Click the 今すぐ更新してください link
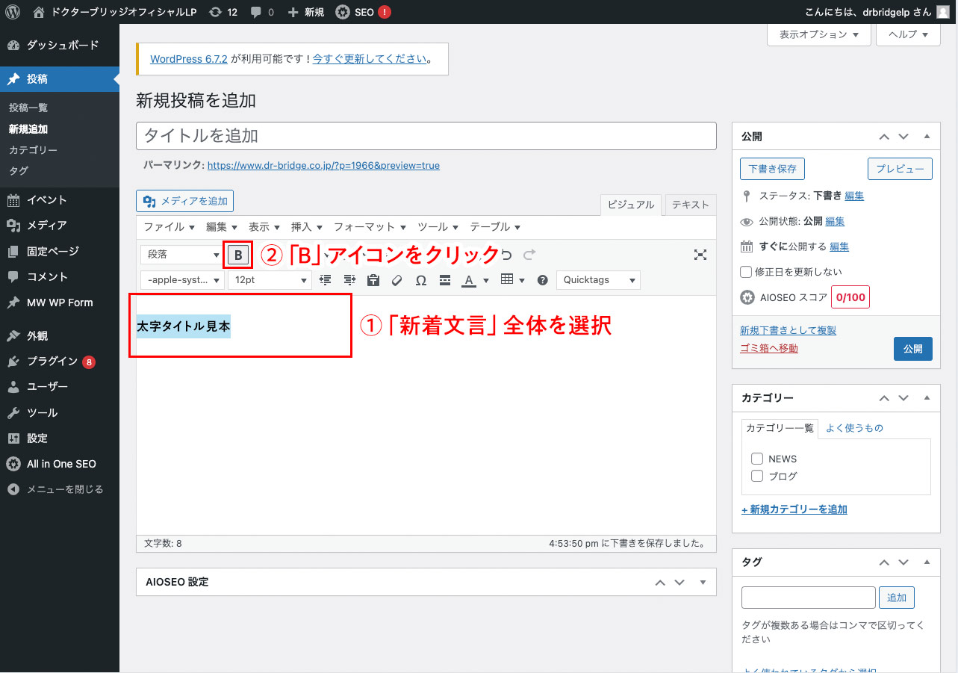The image size is (958, 673). (370, 59)
